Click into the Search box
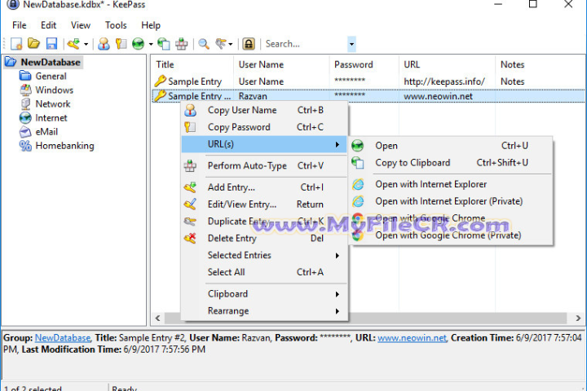Image resolution: width=587 pixels, height=391 pixels. [306, 44]
